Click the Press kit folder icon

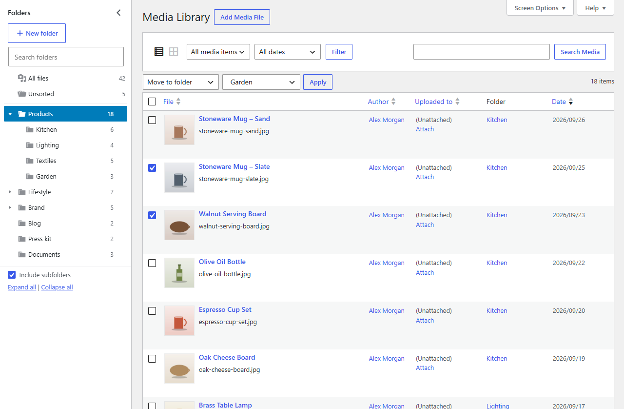tap(21, 239)
